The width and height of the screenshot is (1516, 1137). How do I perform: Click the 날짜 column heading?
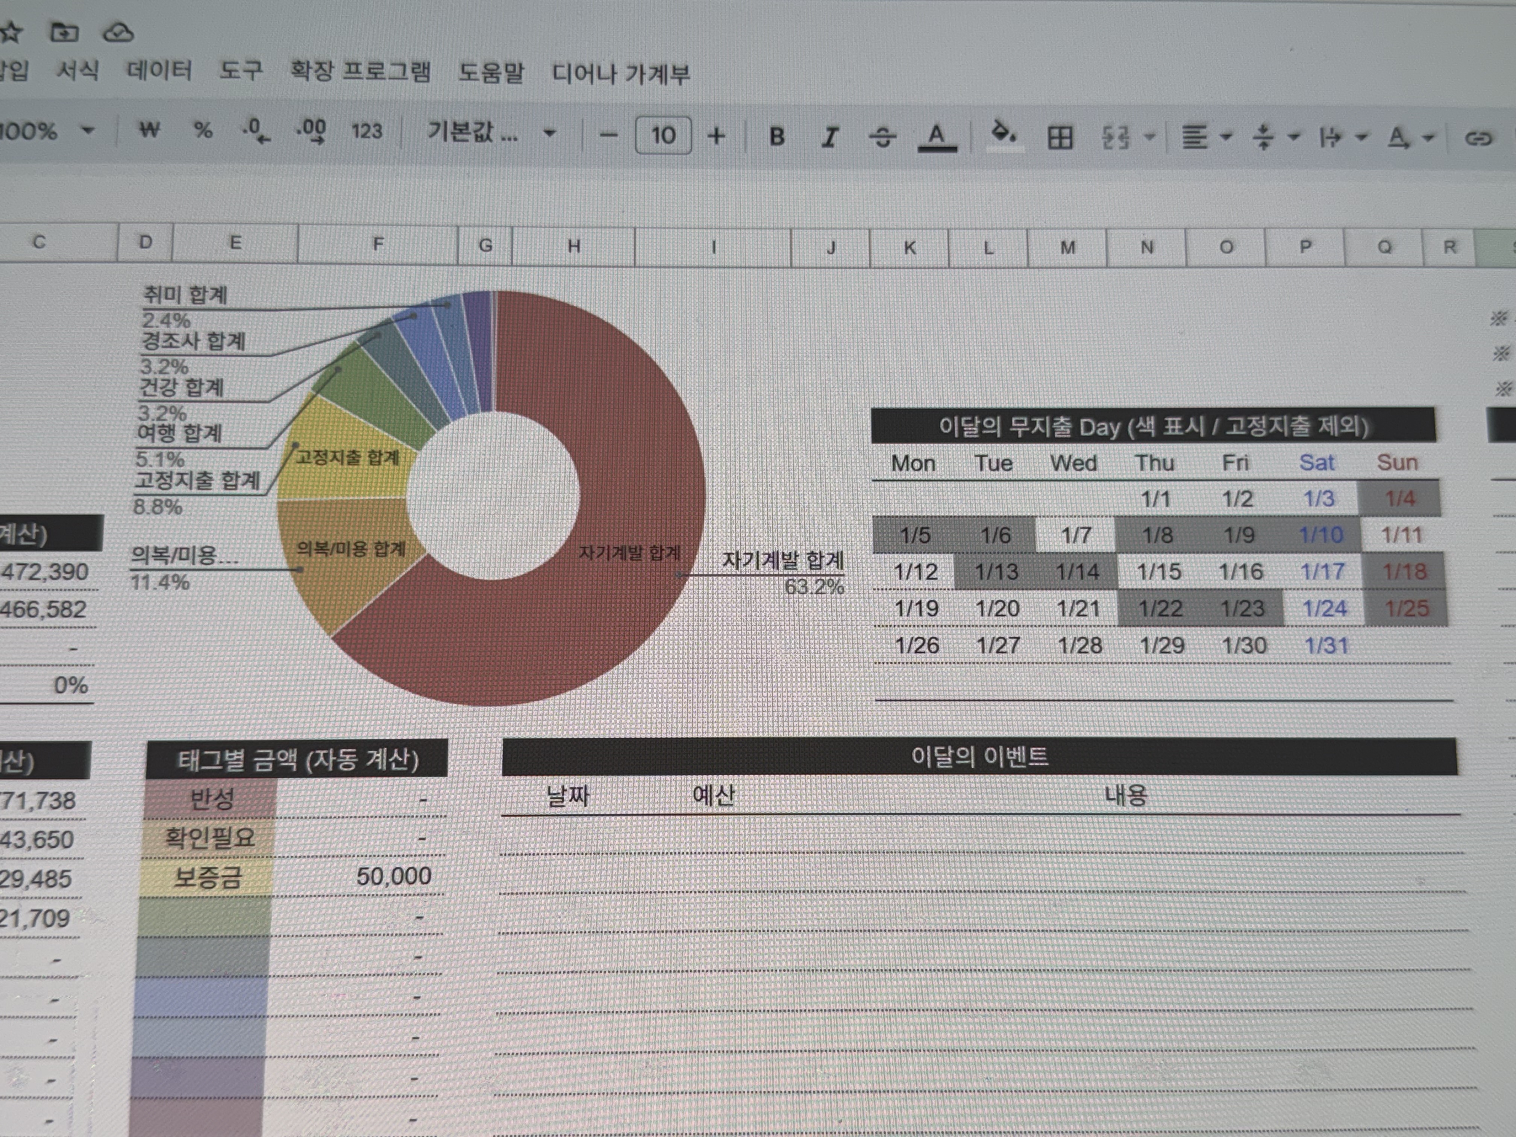click(567, 796)
